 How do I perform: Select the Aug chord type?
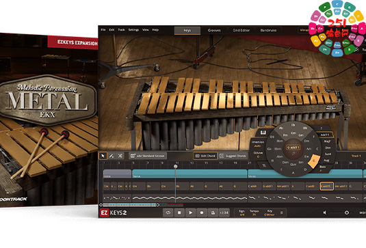click(326, 161)
